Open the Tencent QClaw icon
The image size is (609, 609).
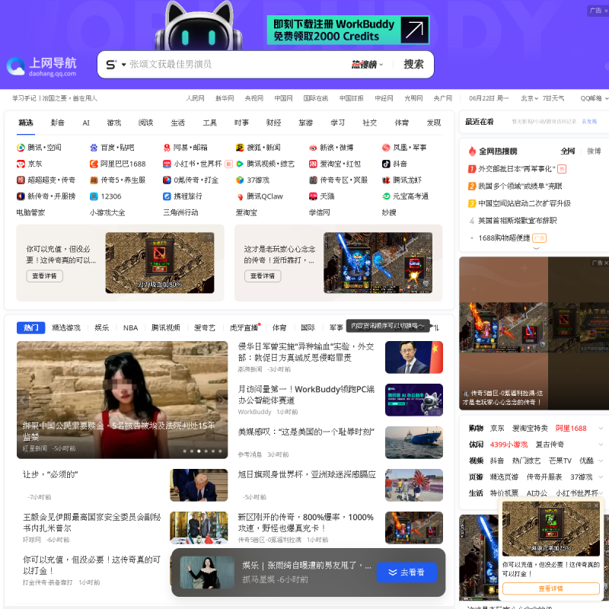pyautogui.click(x=240, y=196)
